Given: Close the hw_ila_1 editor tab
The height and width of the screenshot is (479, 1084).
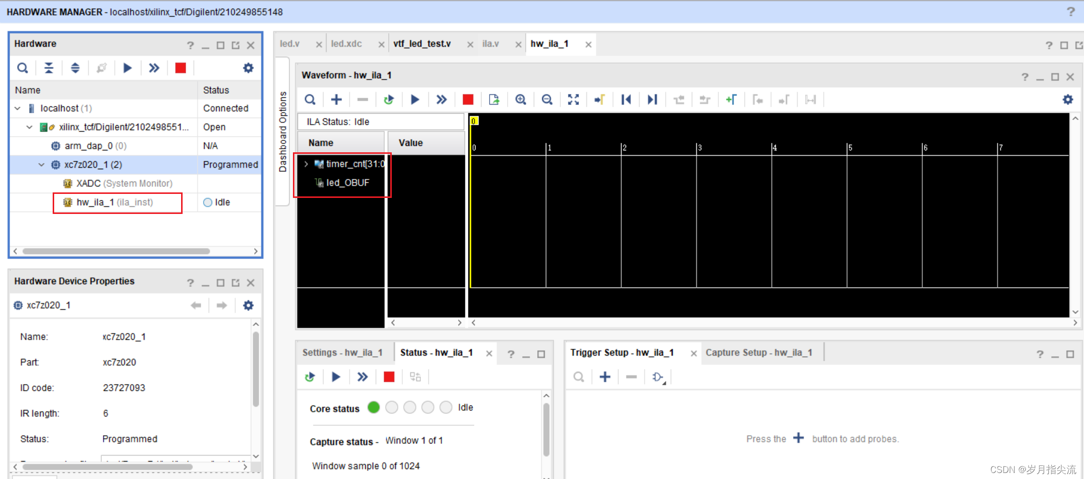Looking at the screenshot, I should click(588, 45).
